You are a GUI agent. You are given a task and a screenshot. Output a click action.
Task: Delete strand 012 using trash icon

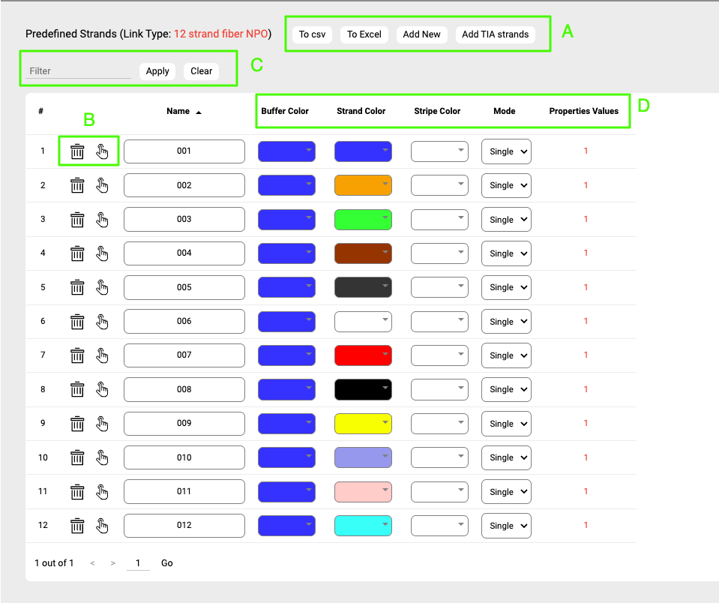tap(77, 526)
